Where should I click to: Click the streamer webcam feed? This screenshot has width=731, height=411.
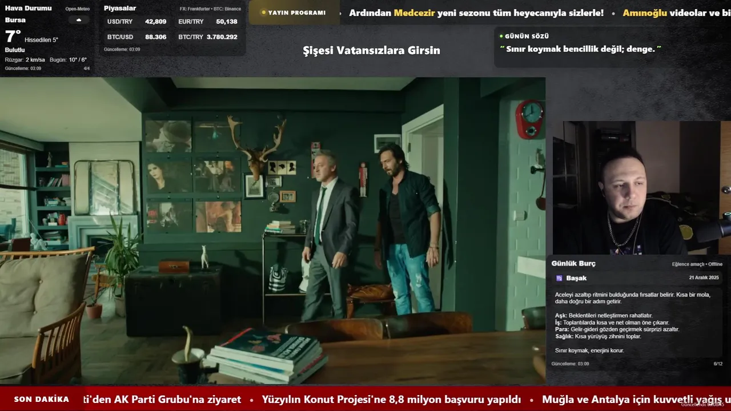click(641, 188)
